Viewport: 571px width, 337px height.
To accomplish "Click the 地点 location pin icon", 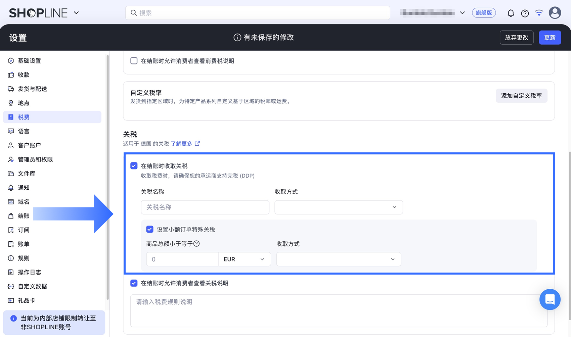I will click(x=11, y=103).
